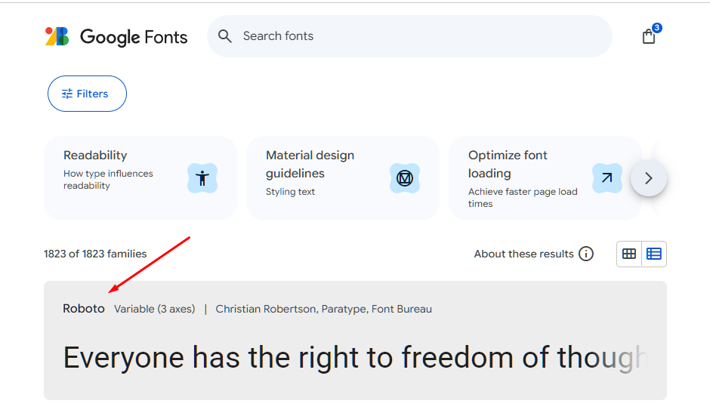Focus the Search fonts input field
Image resolution: width=710 pixels, height=419 pixels.
(409, 36)
